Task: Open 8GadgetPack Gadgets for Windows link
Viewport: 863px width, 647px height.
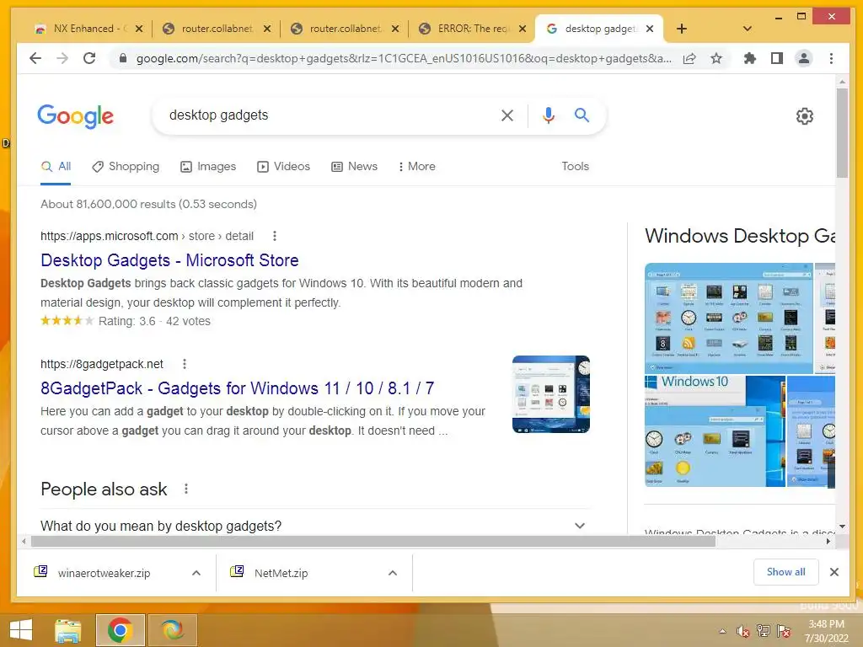Action: pyautogui.click(x=237, y=388)
